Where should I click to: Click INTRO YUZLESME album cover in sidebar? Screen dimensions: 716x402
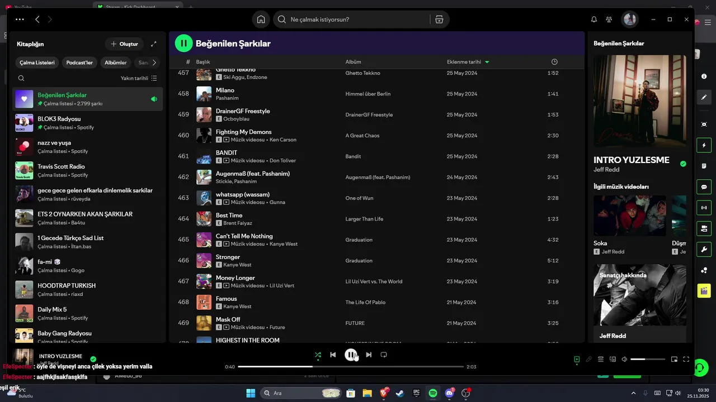click(x=640, y=101)
